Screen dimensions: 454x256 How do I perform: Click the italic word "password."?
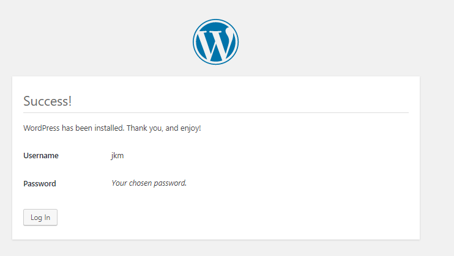pyautogui.click(x=170, y=183)
